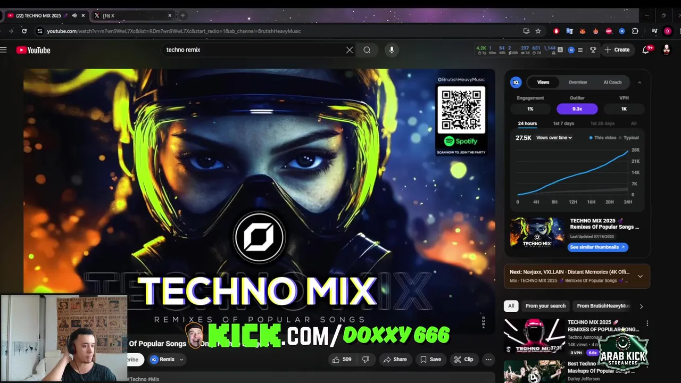This screenshot has height=383, width=681.
Task: Click the Engagement 1% pill
Action: [530, 109]
